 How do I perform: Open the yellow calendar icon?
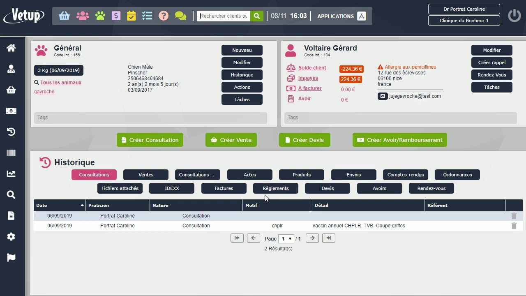coord(131,16)
